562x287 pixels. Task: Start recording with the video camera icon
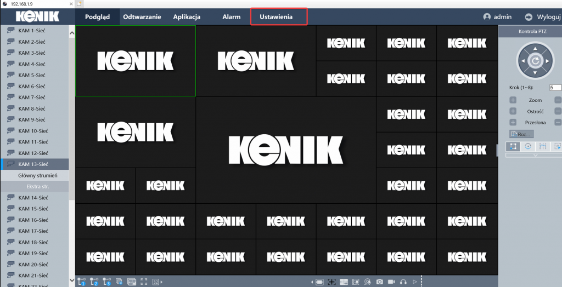pyautogui.click(x=391, y=282)
